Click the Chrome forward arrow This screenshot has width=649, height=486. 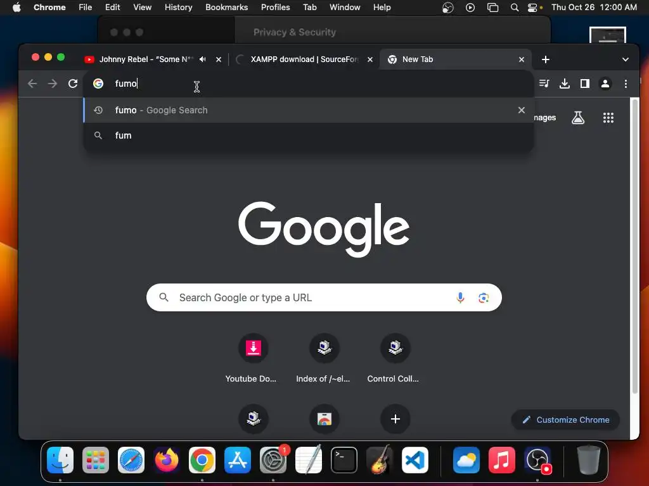click(53, 84)
